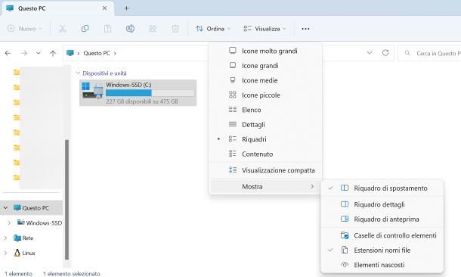The height and width of the screenshot is (277, 461).
Task: Open a new tab with plus button
Action: pos(126,8)
